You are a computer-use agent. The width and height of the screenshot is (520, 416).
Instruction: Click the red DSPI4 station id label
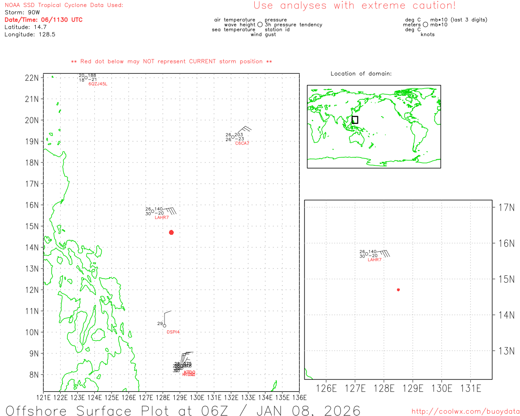click(x=173, y=332)
